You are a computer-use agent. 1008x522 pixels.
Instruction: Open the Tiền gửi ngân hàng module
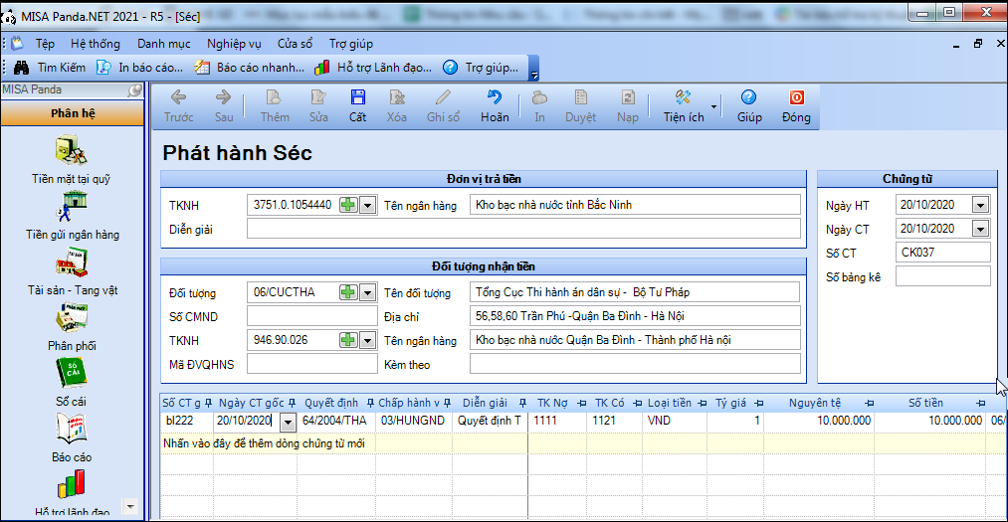coord(72,215)
